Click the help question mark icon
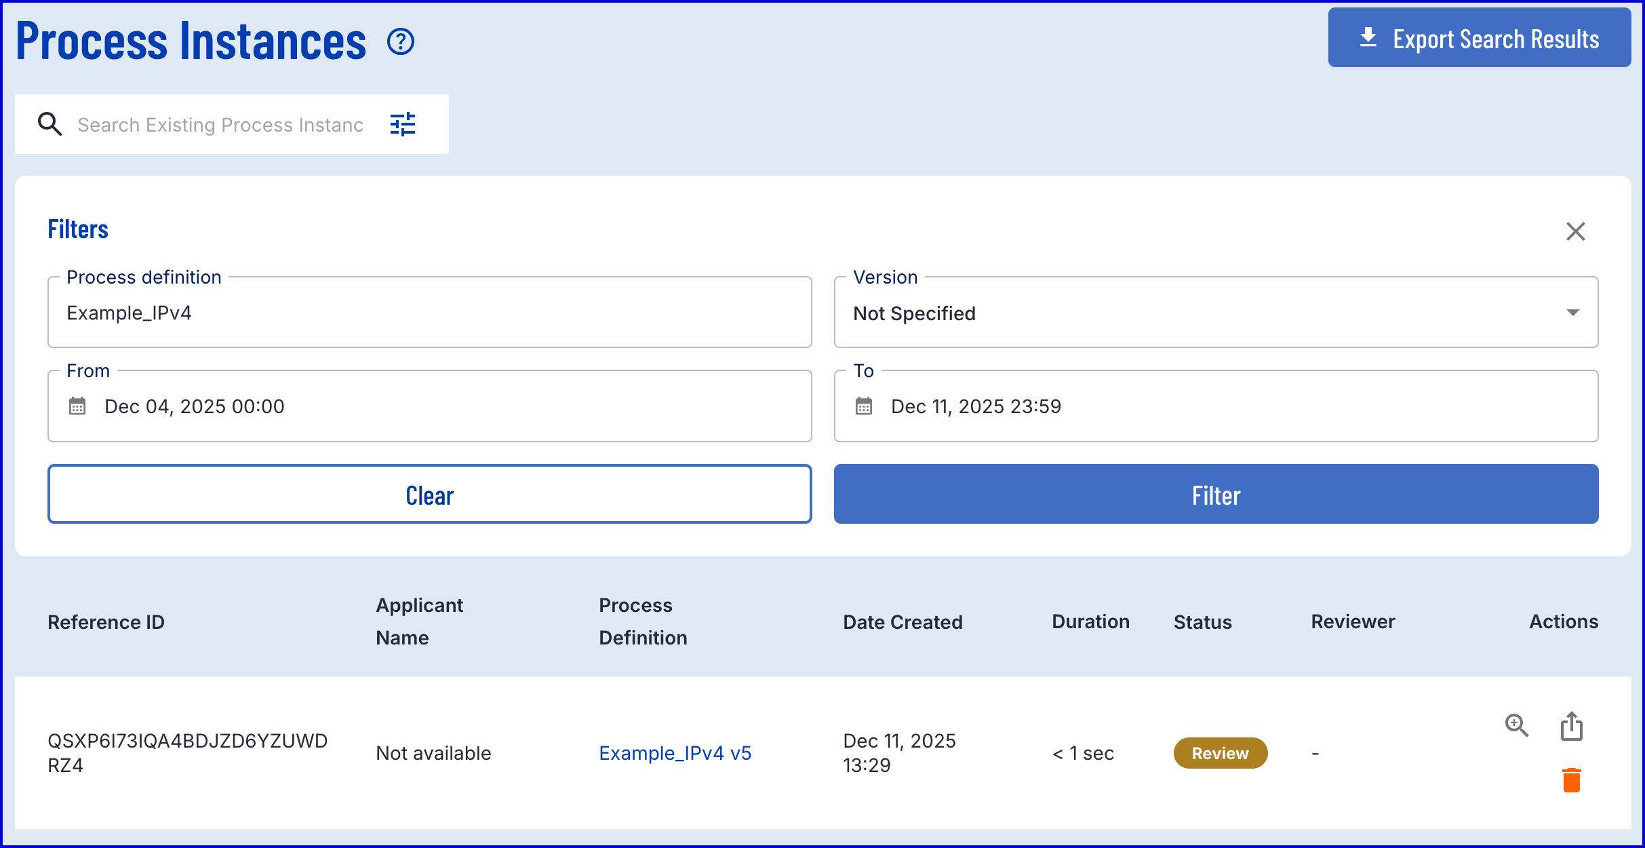 [x=401, y=42]
